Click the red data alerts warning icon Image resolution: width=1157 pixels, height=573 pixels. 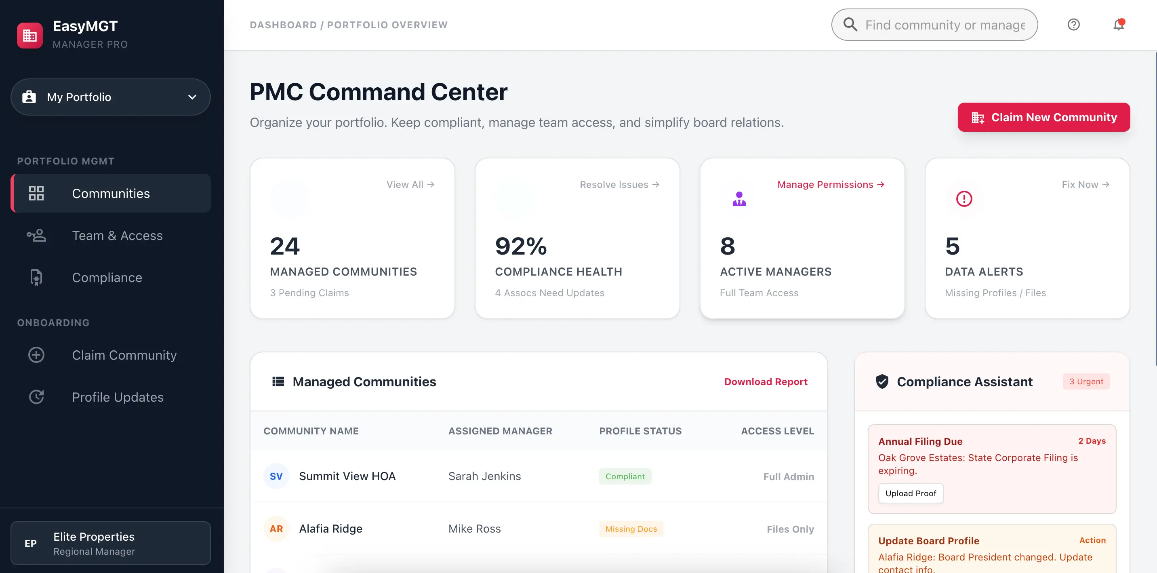point(964,199)
